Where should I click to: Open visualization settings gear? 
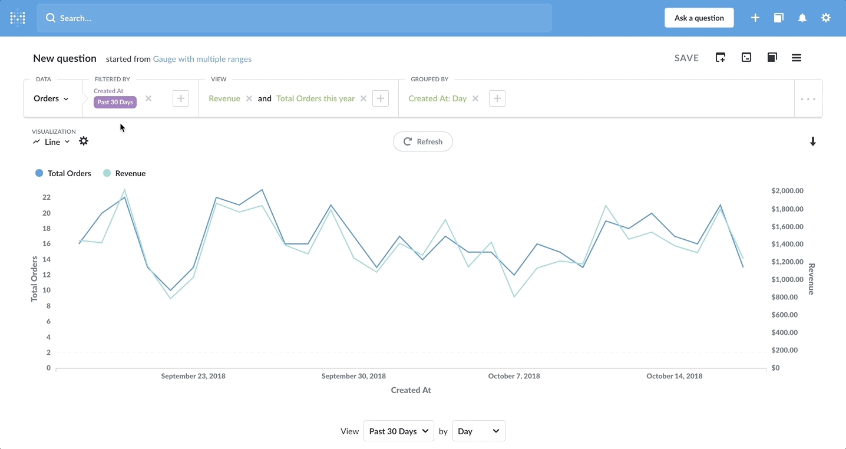(84, 141)
